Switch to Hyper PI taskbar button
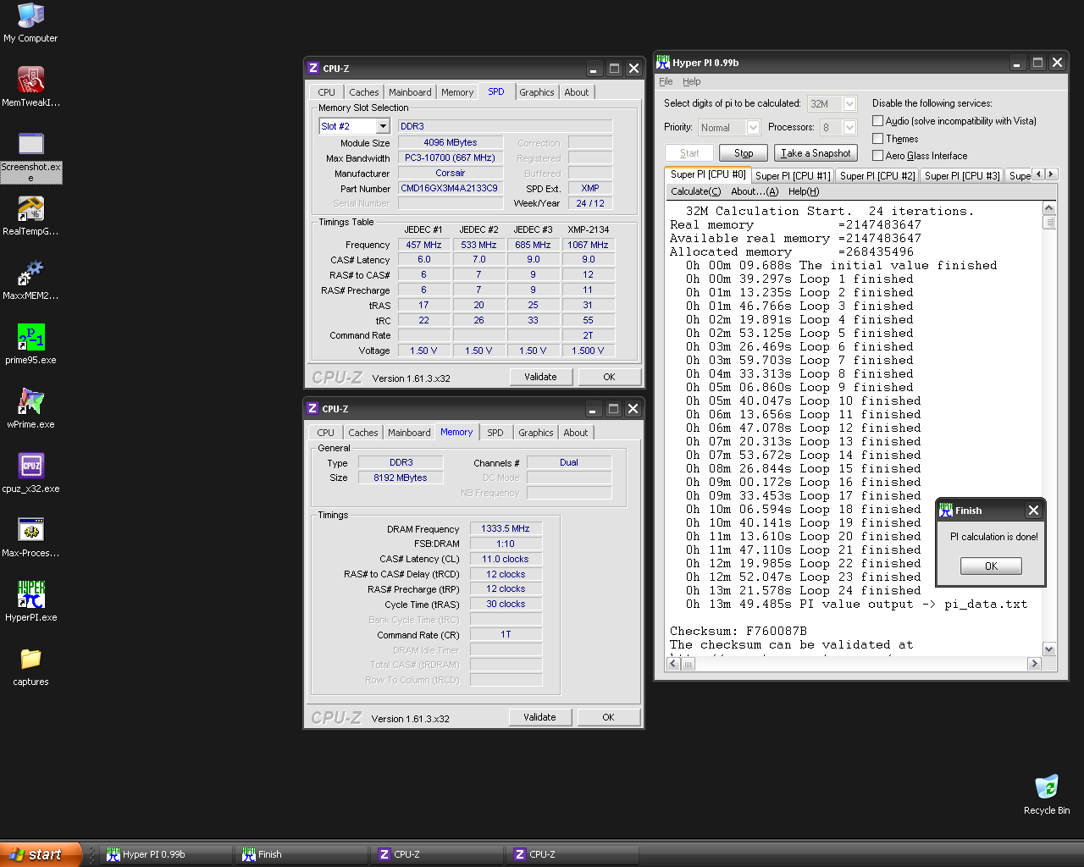The height and width of the screenshot is (867, 1084). (x=167, y=855)
